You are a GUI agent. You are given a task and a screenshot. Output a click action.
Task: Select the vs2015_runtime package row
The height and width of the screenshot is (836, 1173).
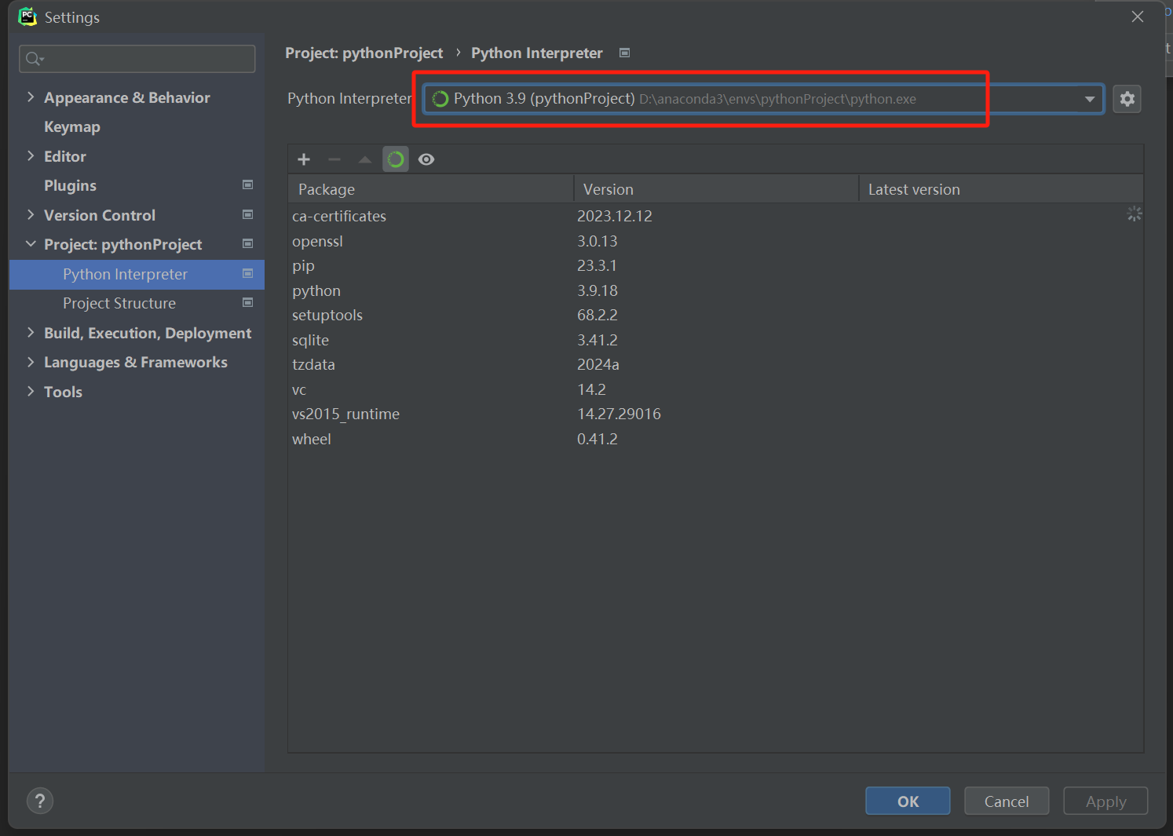tap(715, 414)
